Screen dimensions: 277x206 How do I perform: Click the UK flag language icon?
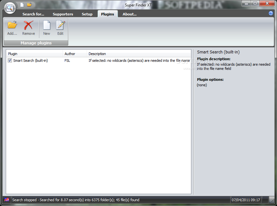click(x=7, y=200)
